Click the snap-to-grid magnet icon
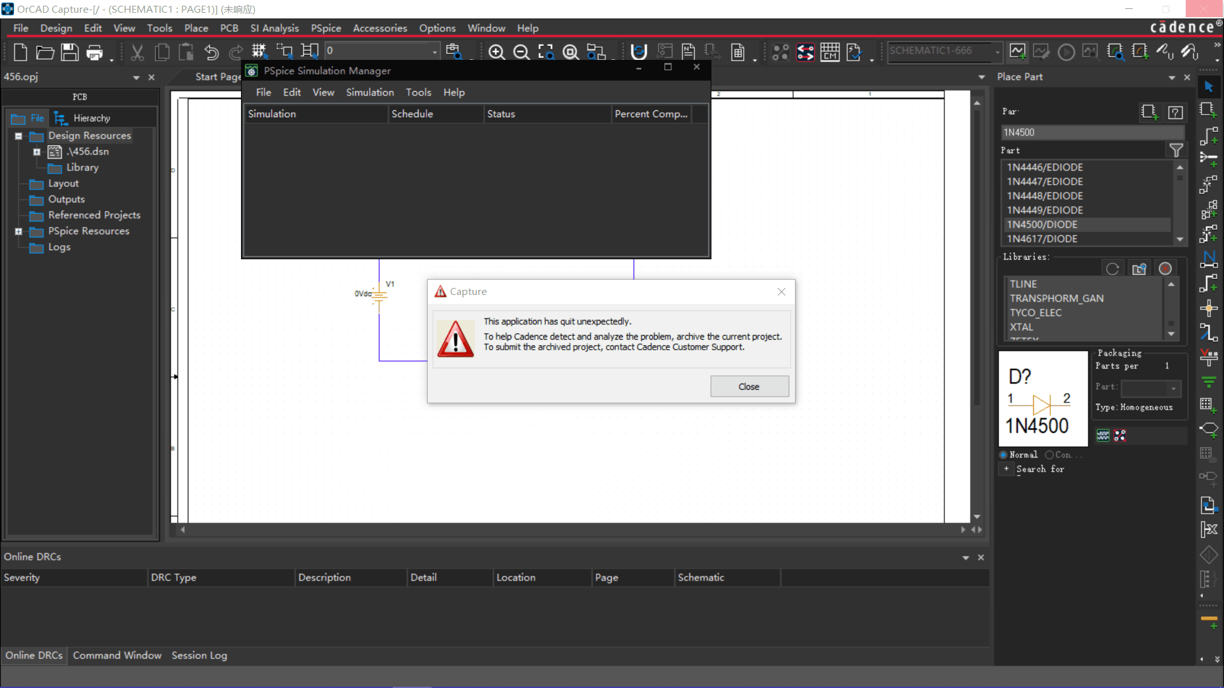1224x688 pixels. (638, 52)
